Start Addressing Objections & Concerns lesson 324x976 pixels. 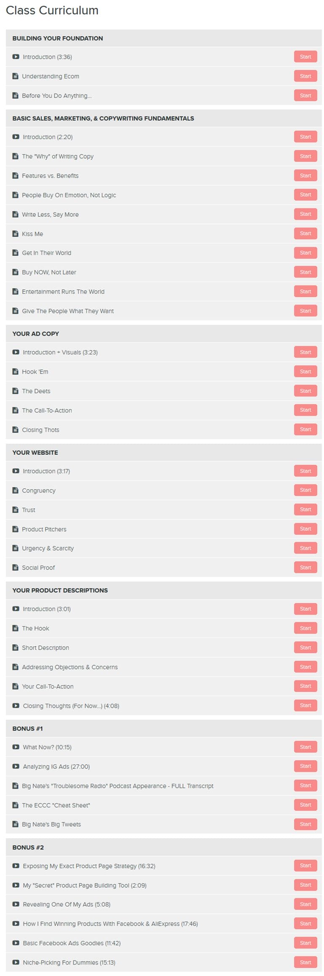(x=305, y=667)
